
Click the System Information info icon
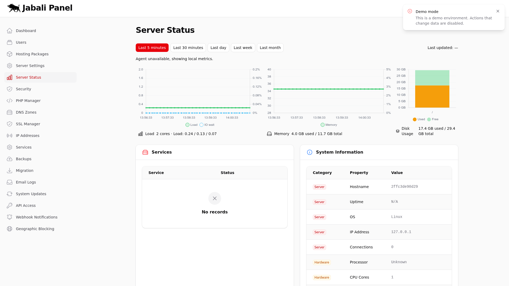tap(310, 152)
